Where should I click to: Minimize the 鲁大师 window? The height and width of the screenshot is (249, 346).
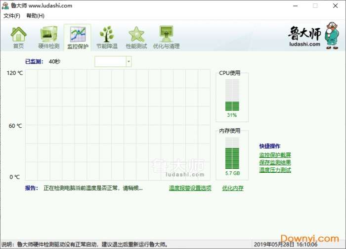point(295,6)
